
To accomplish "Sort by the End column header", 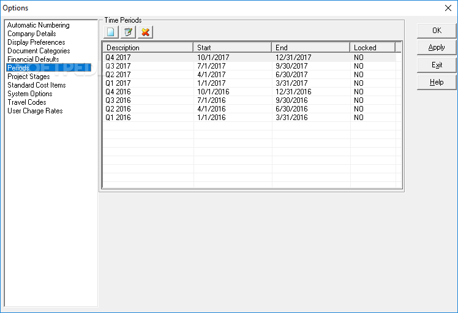I will tap(311, 48).
